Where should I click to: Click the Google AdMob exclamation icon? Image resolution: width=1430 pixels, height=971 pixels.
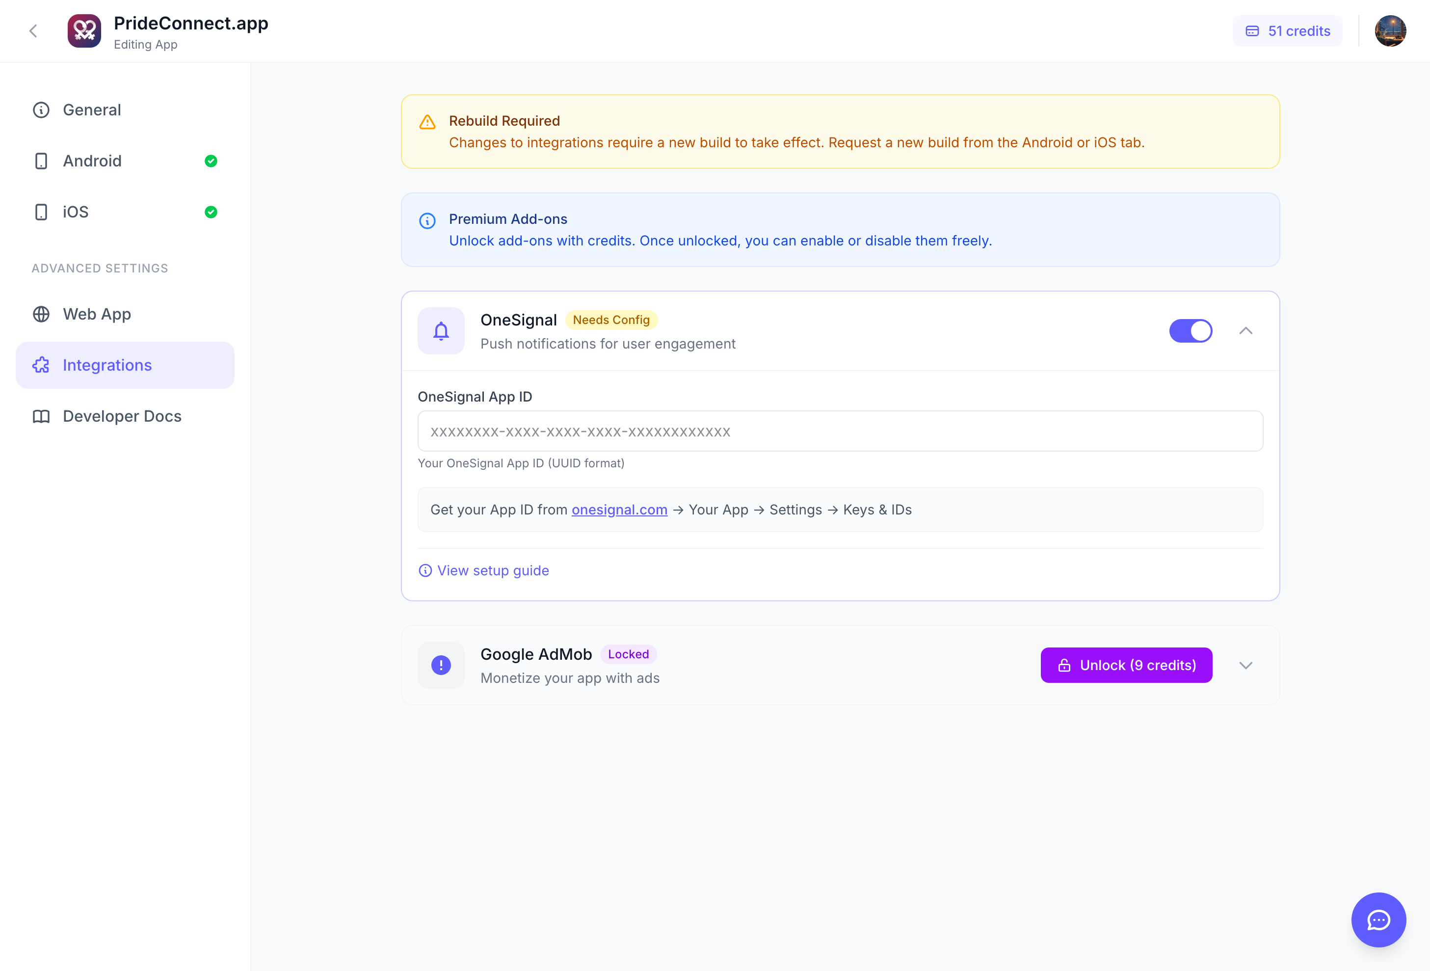pyautogui.click(x=441, y=665)
